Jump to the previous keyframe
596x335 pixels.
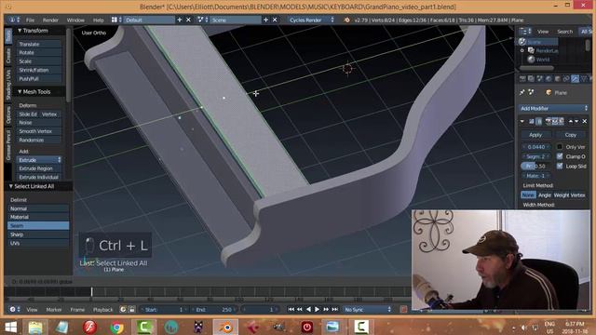click(x=300, y=310)
